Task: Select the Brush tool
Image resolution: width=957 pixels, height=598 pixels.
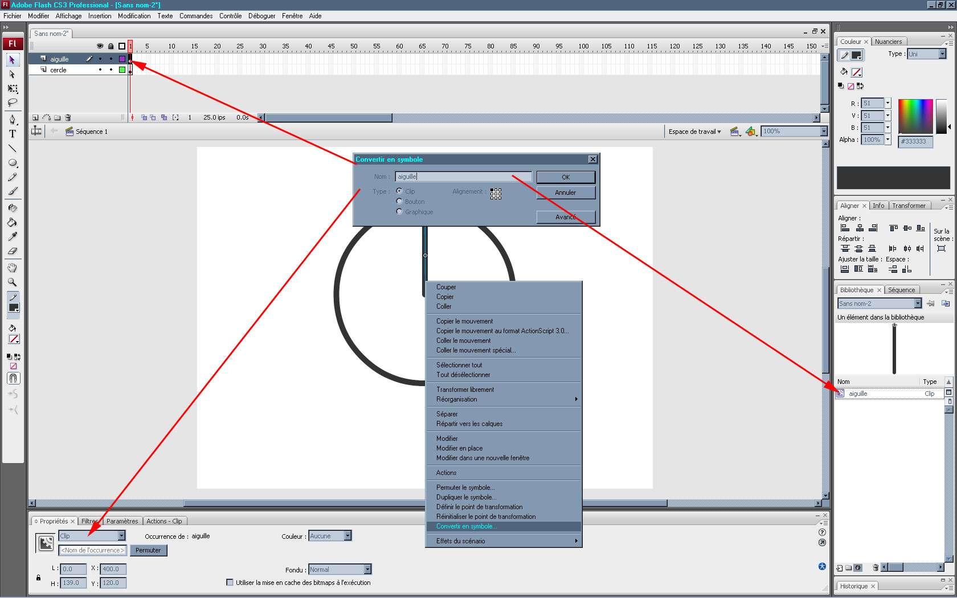Action: point(13,191)
